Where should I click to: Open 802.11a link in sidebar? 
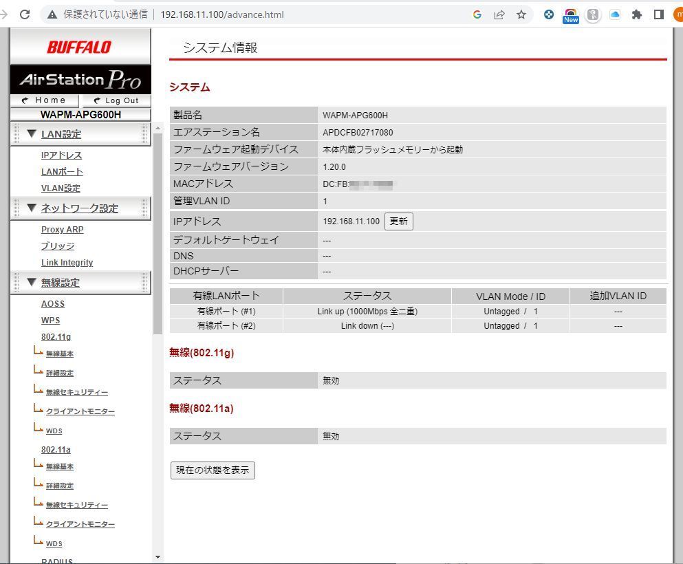point(56,449)
